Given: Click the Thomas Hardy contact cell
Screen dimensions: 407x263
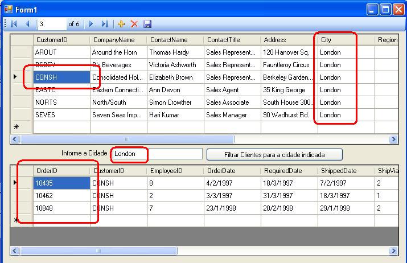Looking at the screenshot, I should (175, 52).
